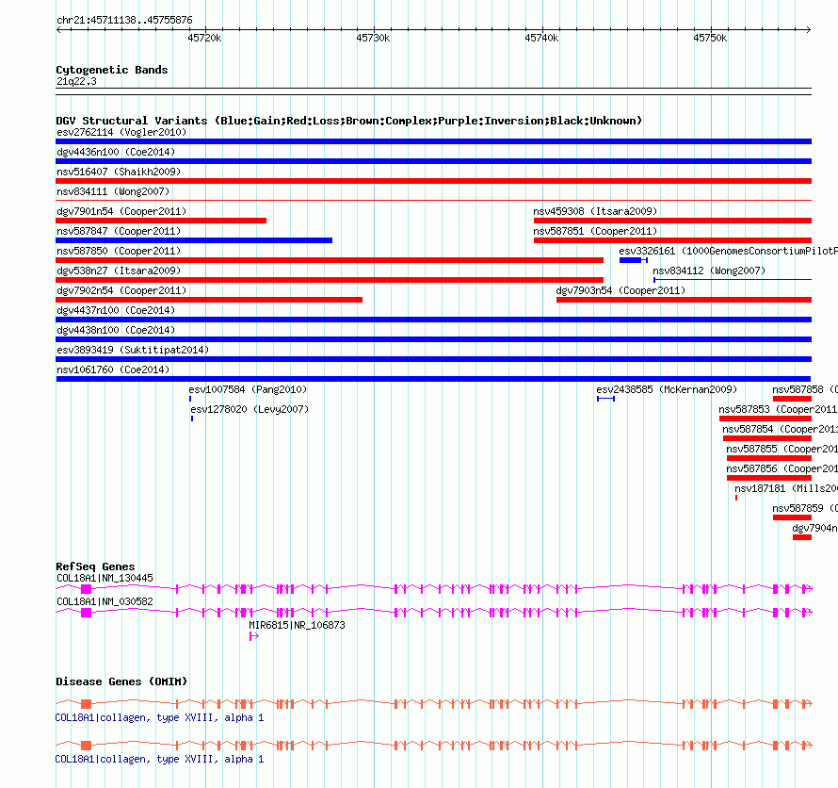Click the 21q22.3 cytogenetic band label
The height and width of the screenshot is (788, 838).
[76, 81]
